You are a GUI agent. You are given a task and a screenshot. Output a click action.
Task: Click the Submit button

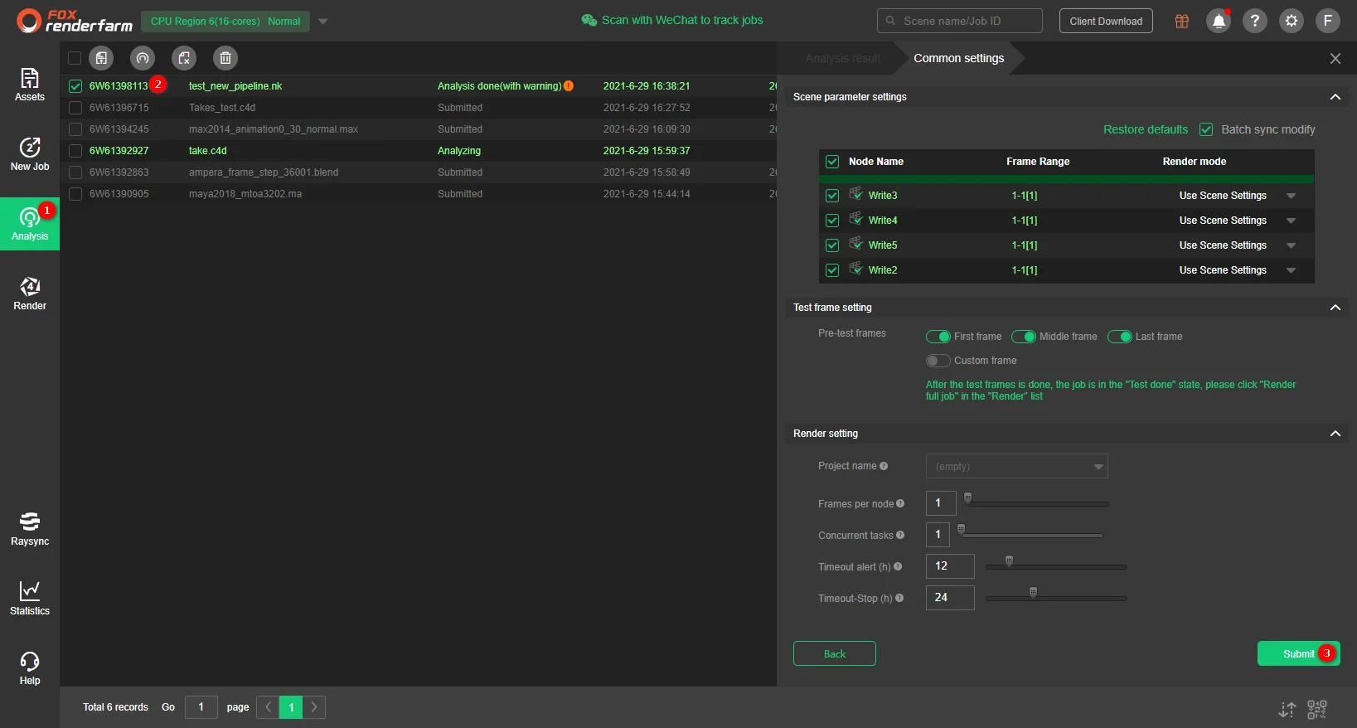pyautogui.click(x=1299, y=653)
